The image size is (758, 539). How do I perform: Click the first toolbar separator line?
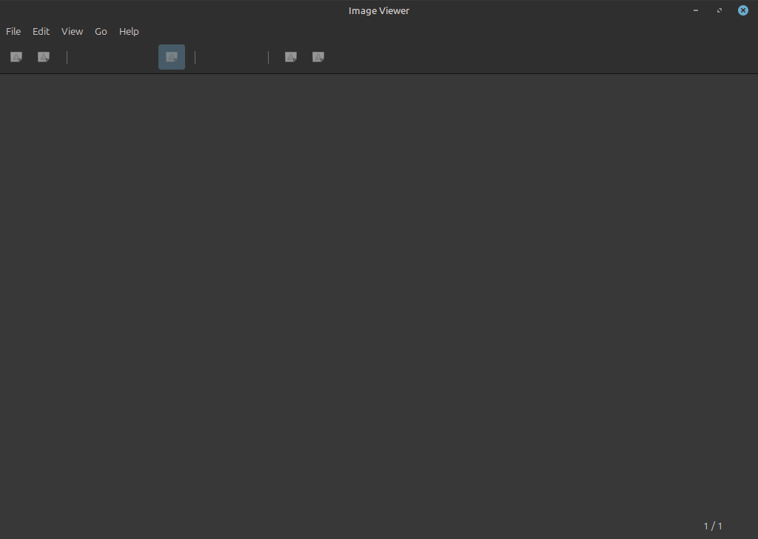(67, 57)
